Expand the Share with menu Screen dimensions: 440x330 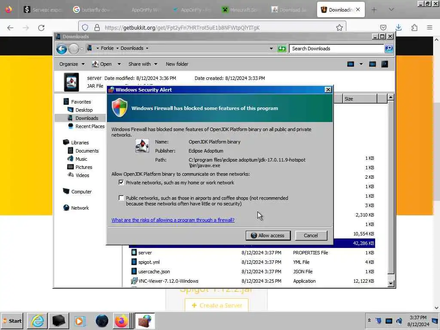[143, 64]
